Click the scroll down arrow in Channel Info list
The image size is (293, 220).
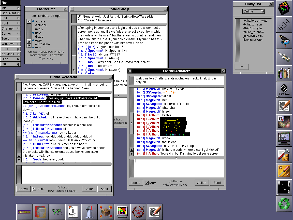29,46
